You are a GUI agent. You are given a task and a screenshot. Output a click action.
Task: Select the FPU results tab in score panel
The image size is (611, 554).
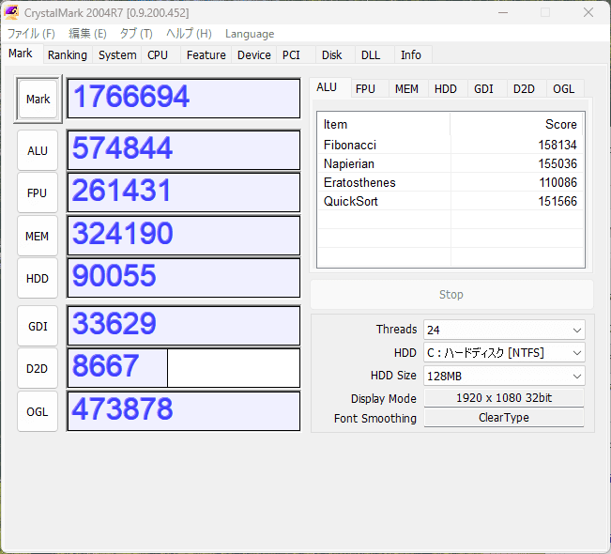pyautogui.click(x=365, y=89)
